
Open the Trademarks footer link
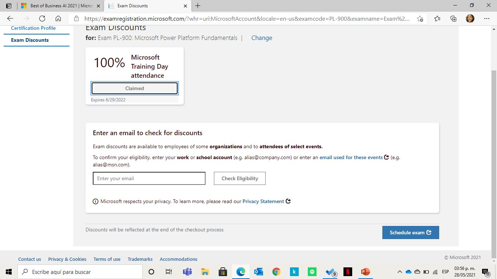[140, 259]
